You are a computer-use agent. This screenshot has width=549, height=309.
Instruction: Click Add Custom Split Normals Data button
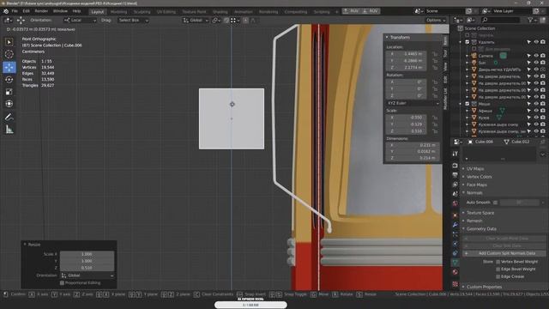[x=504, y=253]
